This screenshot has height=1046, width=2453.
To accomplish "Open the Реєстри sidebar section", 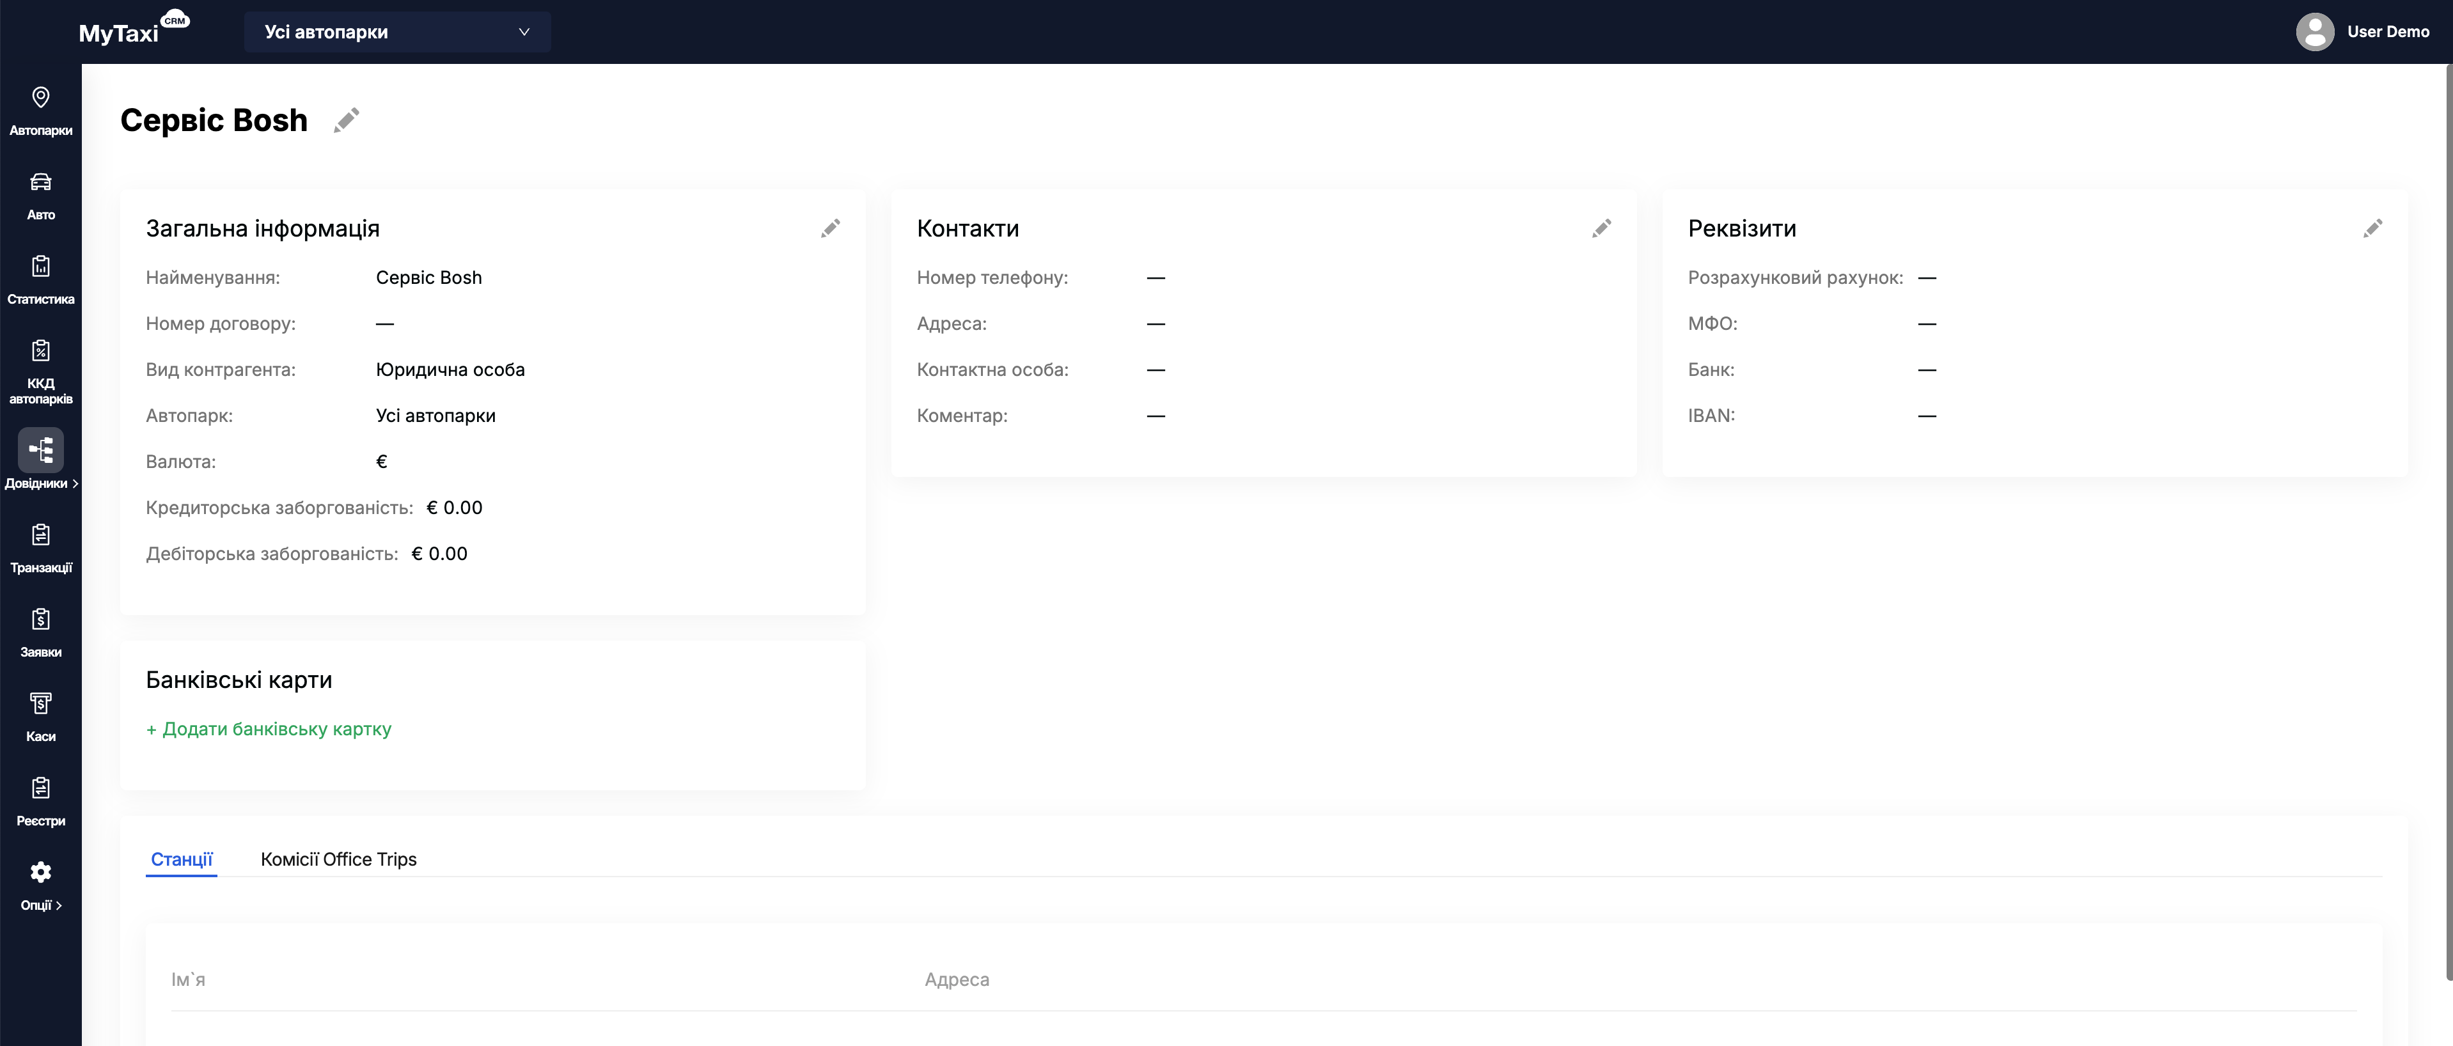I will (x=41, y=802).
